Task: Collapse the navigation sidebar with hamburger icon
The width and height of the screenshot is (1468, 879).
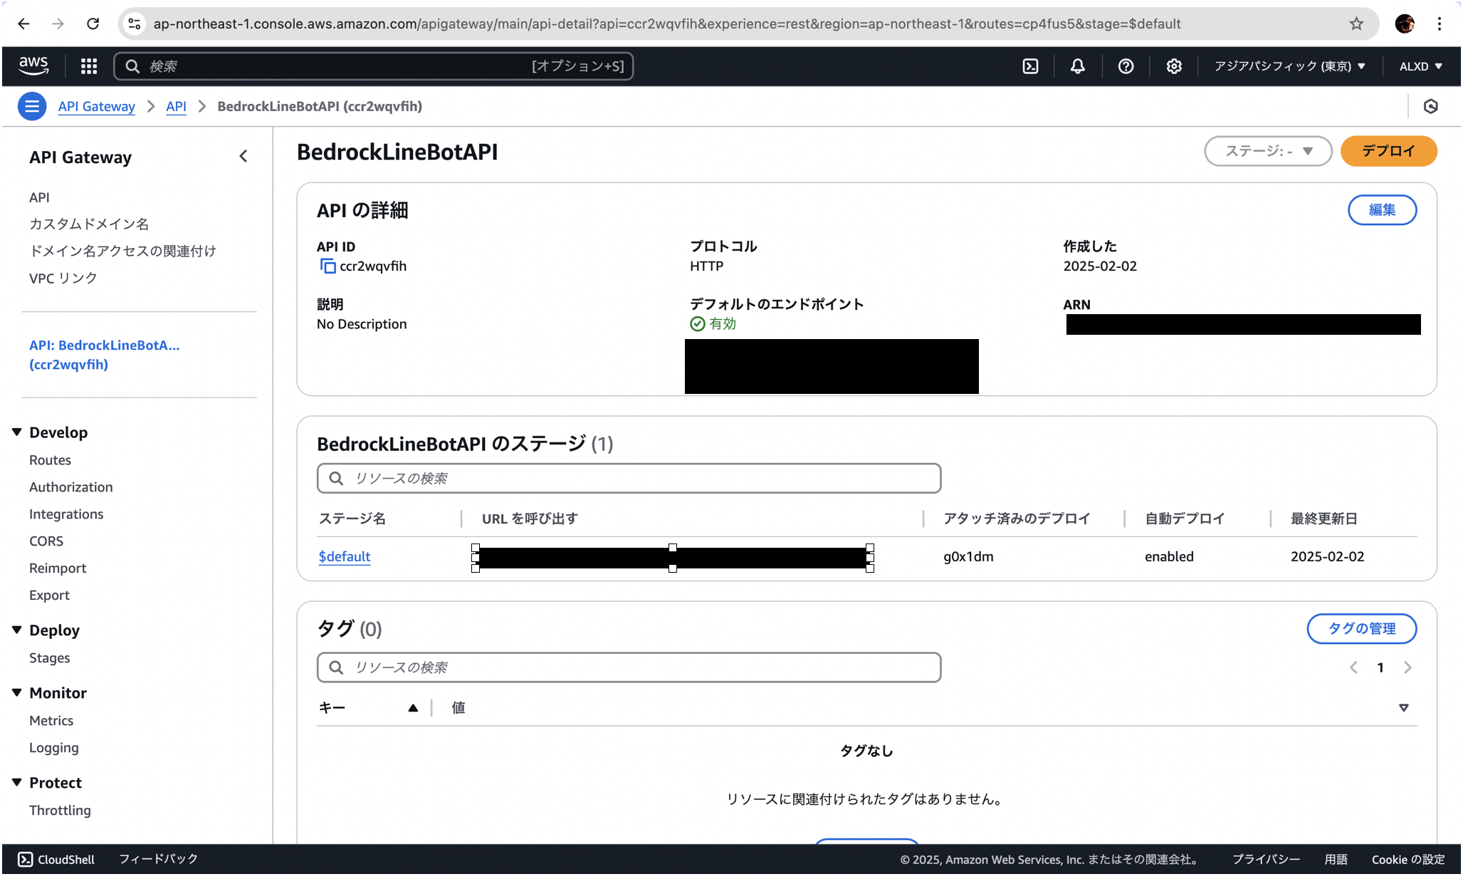Action: pos(31,105)
